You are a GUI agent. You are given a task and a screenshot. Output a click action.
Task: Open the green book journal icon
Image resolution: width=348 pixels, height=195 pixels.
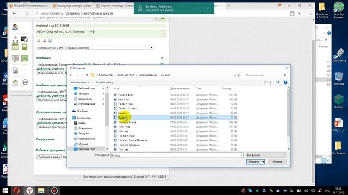pos(24,47)
